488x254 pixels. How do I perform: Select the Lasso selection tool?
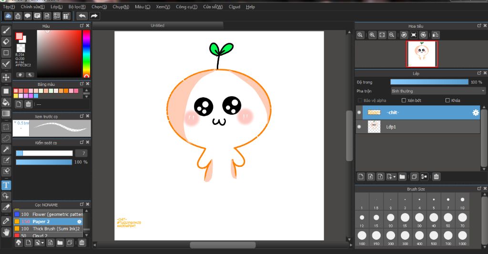[6, 138]
